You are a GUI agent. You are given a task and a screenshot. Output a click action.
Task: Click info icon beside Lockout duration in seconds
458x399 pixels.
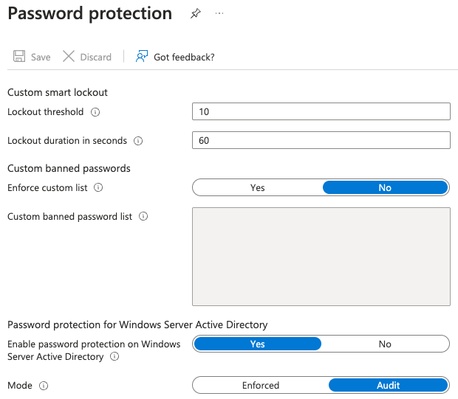tap(138, 141)
